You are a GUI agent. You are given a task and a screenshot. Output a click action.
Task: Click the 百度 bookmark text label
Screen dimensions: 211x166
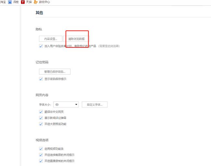(x=16, y=2)
